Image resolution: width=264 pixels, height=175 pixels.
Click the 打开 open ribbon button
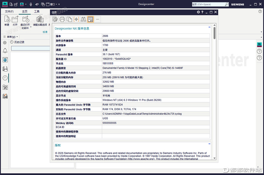(15, 21)
